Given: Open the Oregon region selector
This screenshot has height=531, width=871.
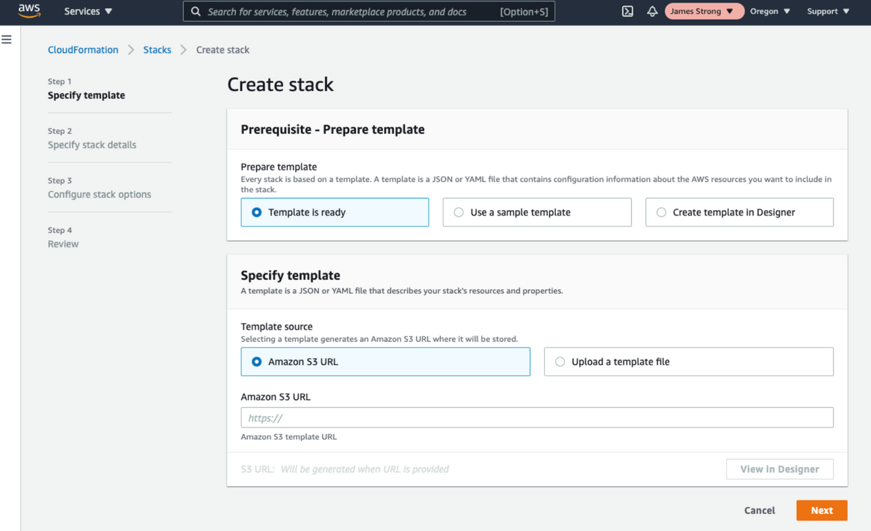Looking at the screenshot, I should pos(769,11).
